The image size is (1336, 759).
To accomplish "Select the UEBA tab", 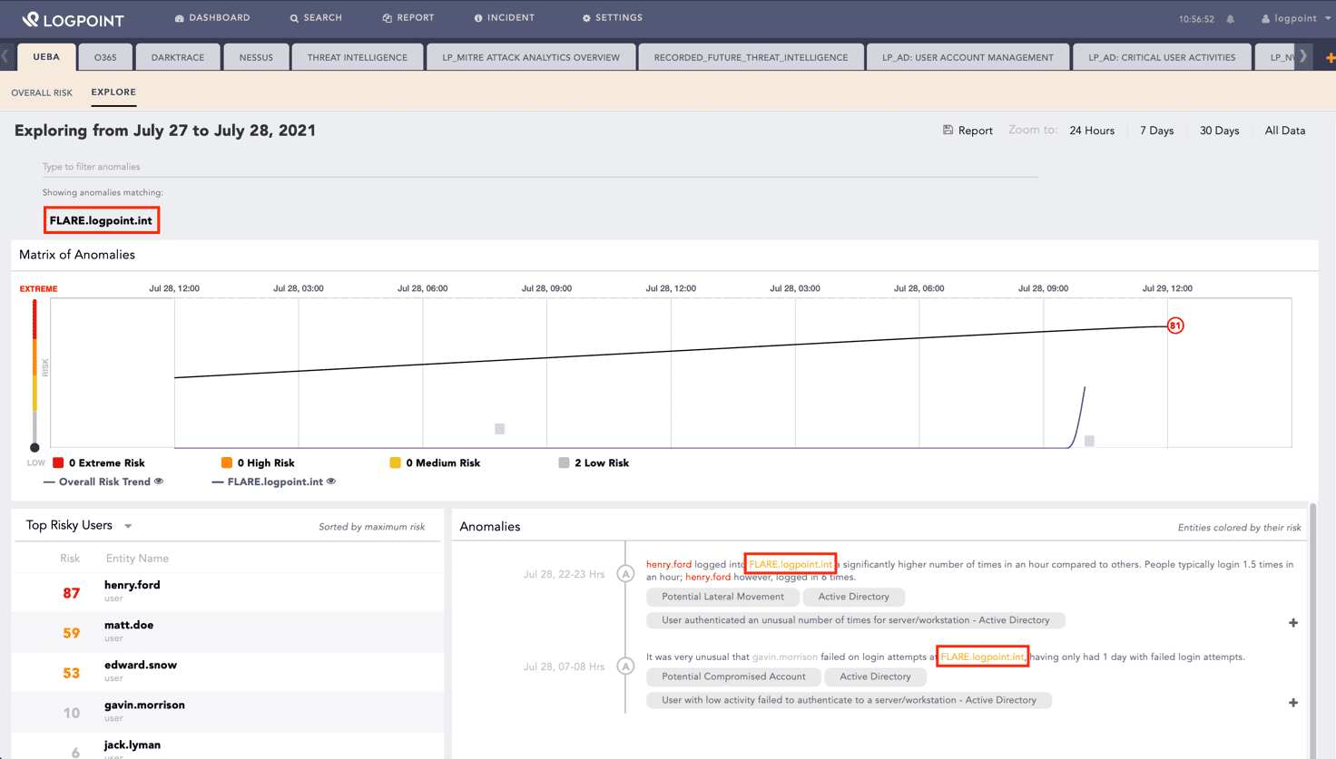I will [x=46, y=57].
